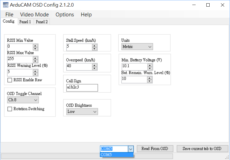This screenshot has width=230, height=160.
Task: Decrease the RSSI Warning Level
Action: [x=35, y=74]
